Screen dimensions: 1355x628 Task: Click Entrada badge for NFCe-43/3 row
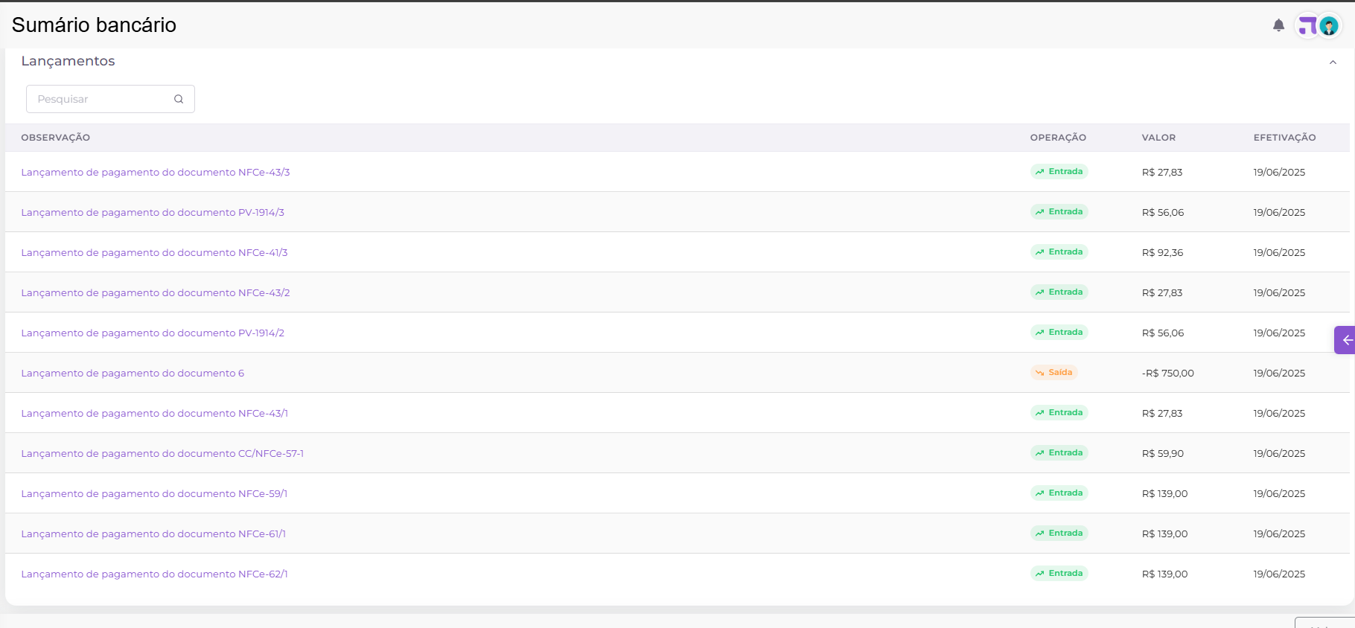pos(1059,172)
